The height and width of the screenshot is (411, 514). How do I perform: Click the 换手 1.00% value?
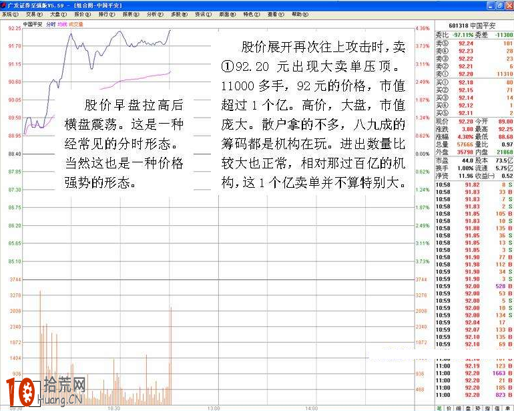(465, 168)
